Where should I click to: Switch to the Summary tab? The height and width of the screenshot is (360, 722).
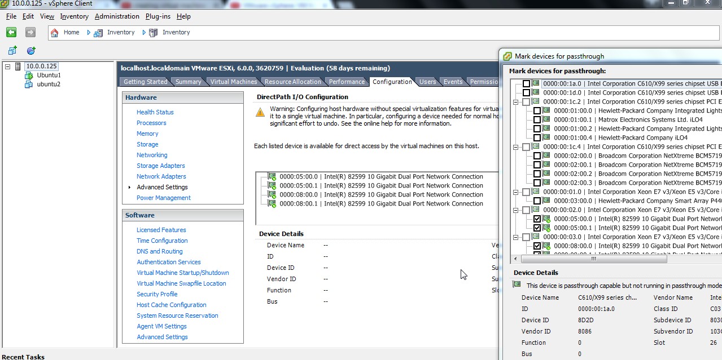pos(188,82)
